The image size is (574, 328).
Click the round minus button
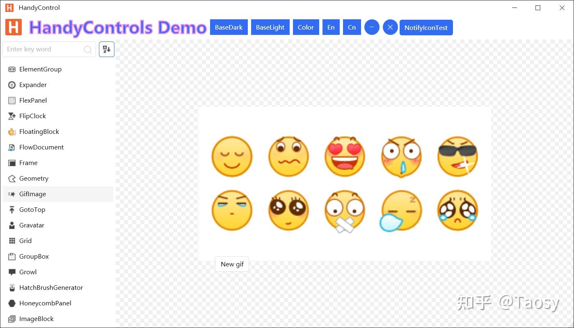[x=372, y=28]
